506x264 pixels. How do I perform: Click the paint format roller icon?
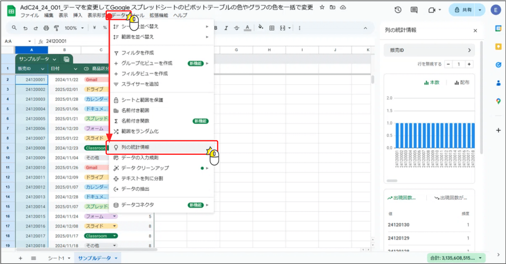coord(57,28)
